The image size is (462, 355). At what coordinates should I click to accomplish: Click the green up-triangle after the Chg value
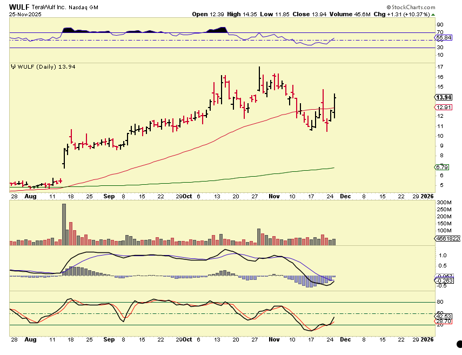[433, 15]
